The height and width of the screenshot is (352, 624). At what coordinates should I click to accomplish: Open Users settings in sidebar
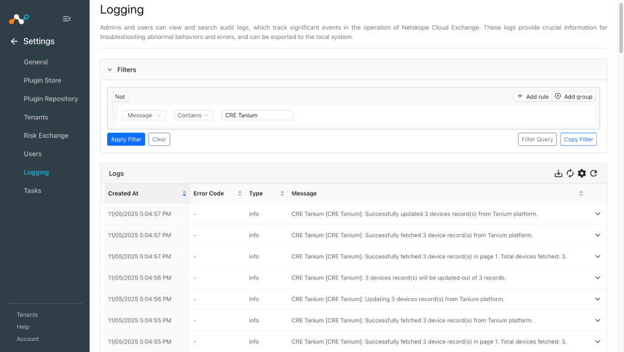[33, 154]
